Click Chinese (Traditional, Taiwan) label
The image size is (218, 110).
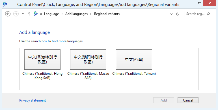coord(134,74)
